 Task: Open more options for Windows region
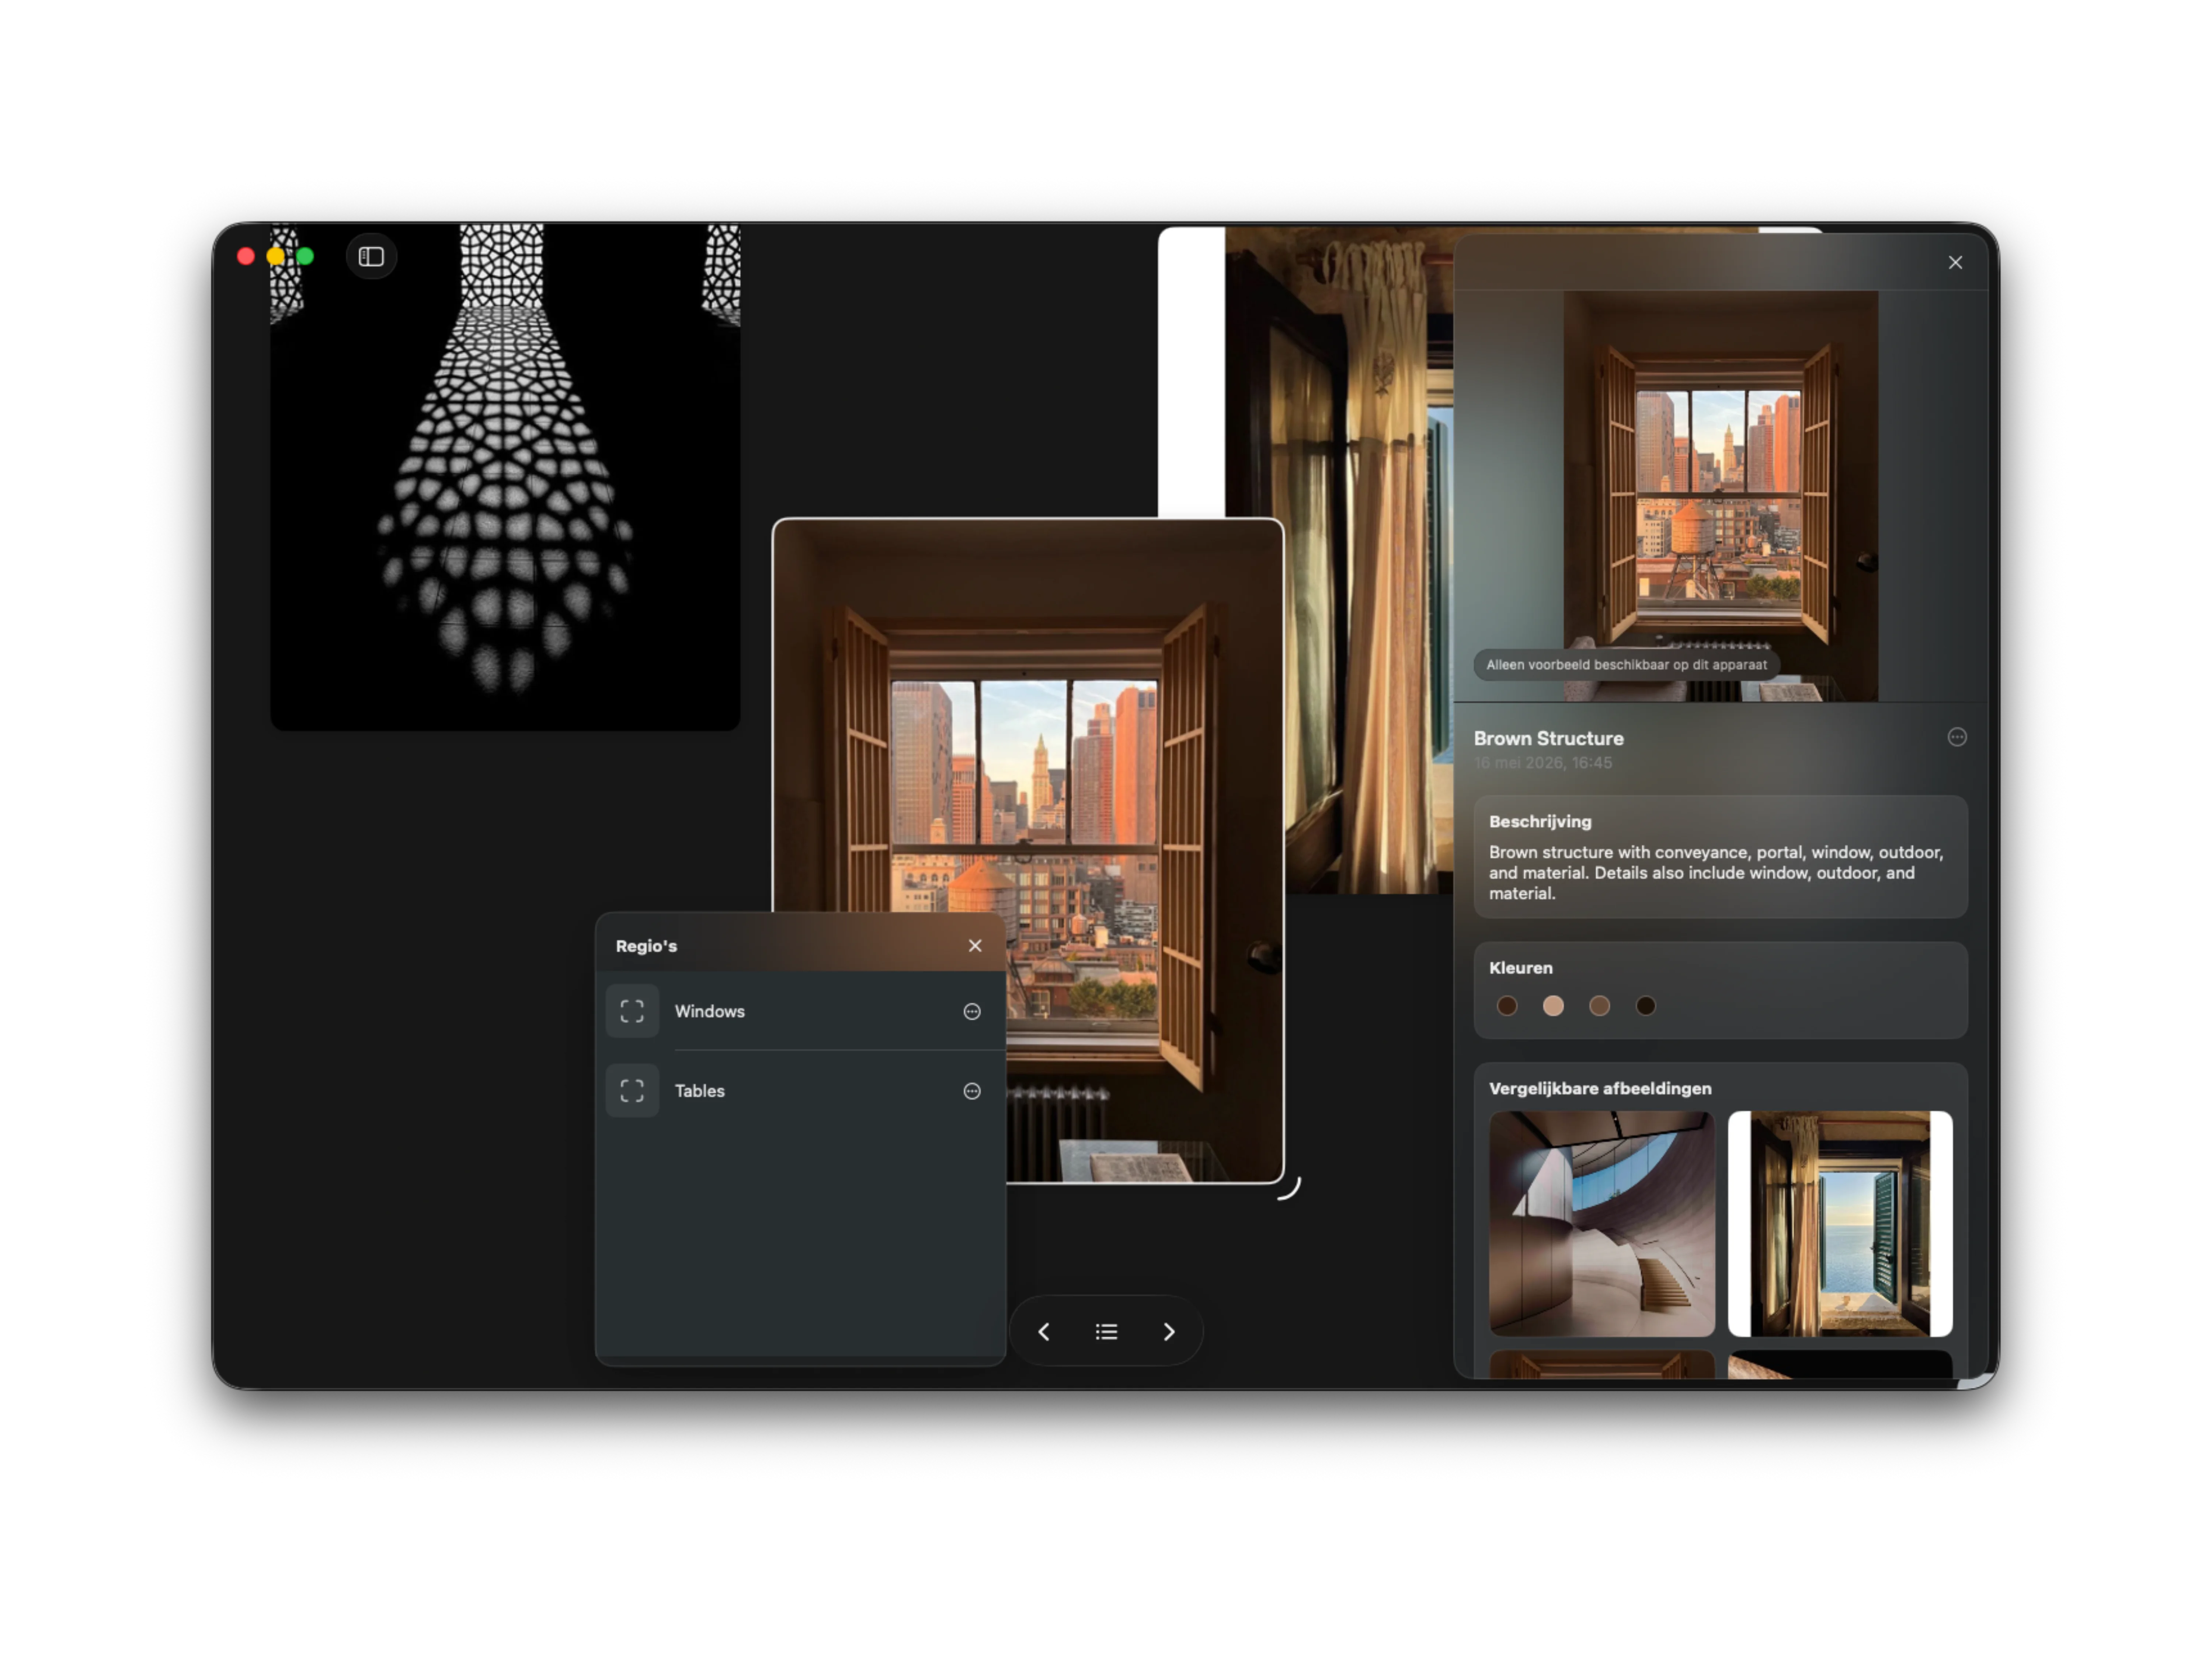pyautogui.click(x=972, y=1011)
